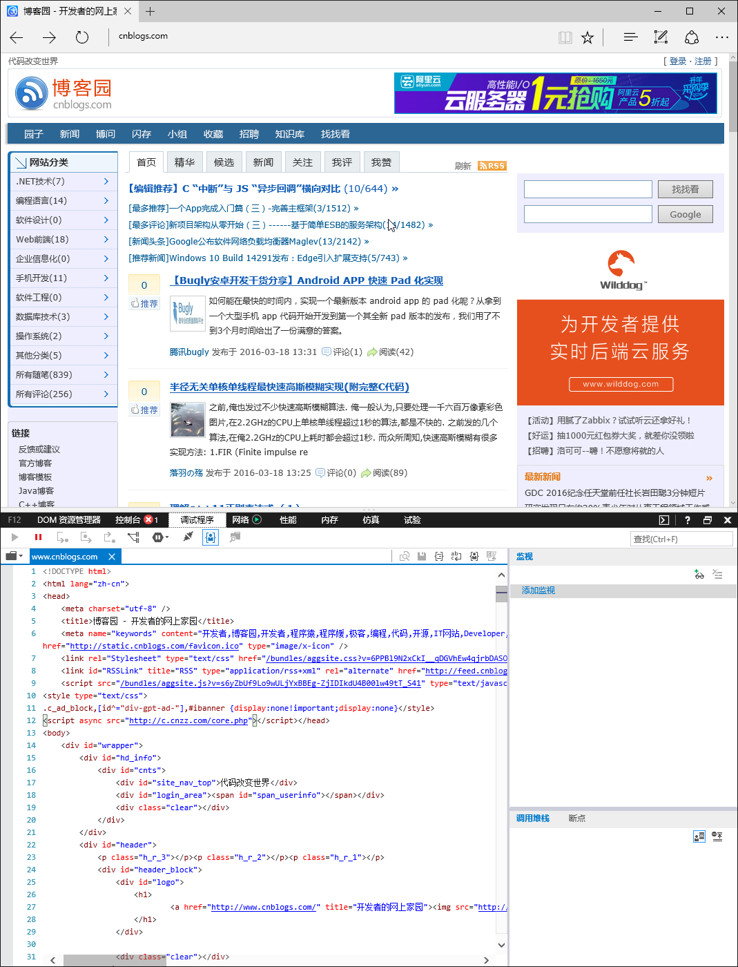Toggle pretty print braces icon

point(439,556)
